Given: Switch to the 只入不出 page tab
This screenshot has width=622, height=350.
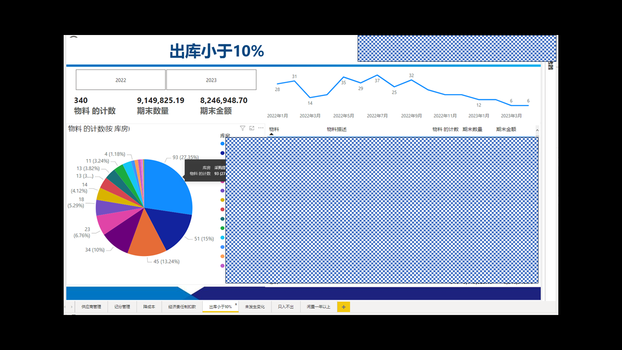Looking at the screenshot, I should 286,307.
